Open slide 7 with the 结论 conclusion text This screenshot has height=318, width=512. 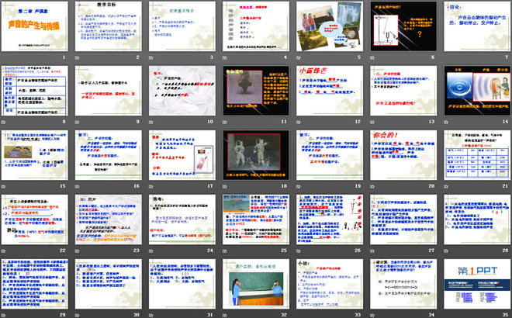tap(474, 28)
